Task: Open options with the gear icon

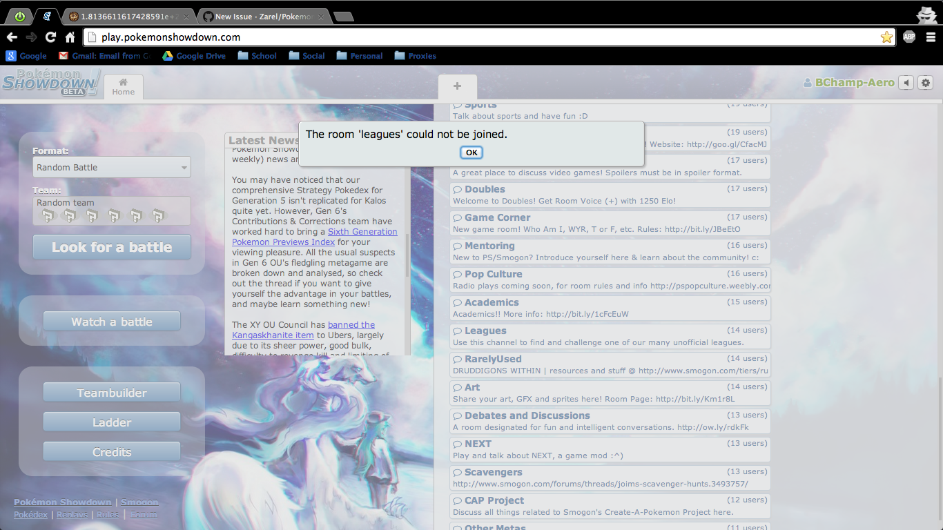Action: (926, 83)
